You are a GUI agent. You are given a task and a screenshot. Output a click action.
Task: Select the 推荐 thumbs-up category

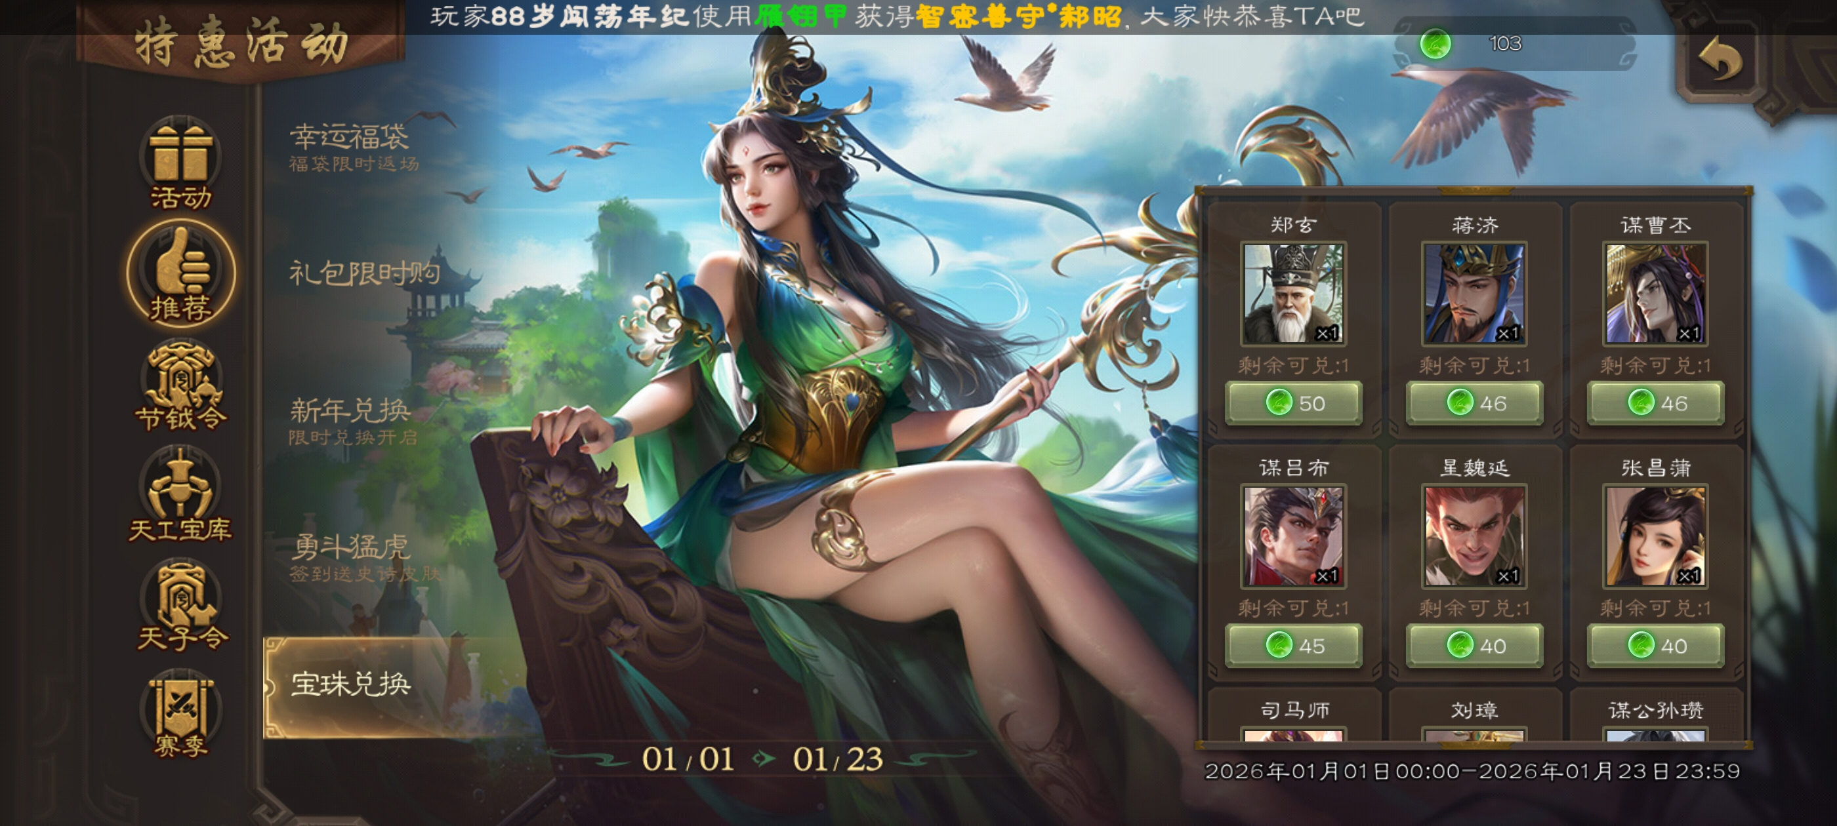coord(180,273)
